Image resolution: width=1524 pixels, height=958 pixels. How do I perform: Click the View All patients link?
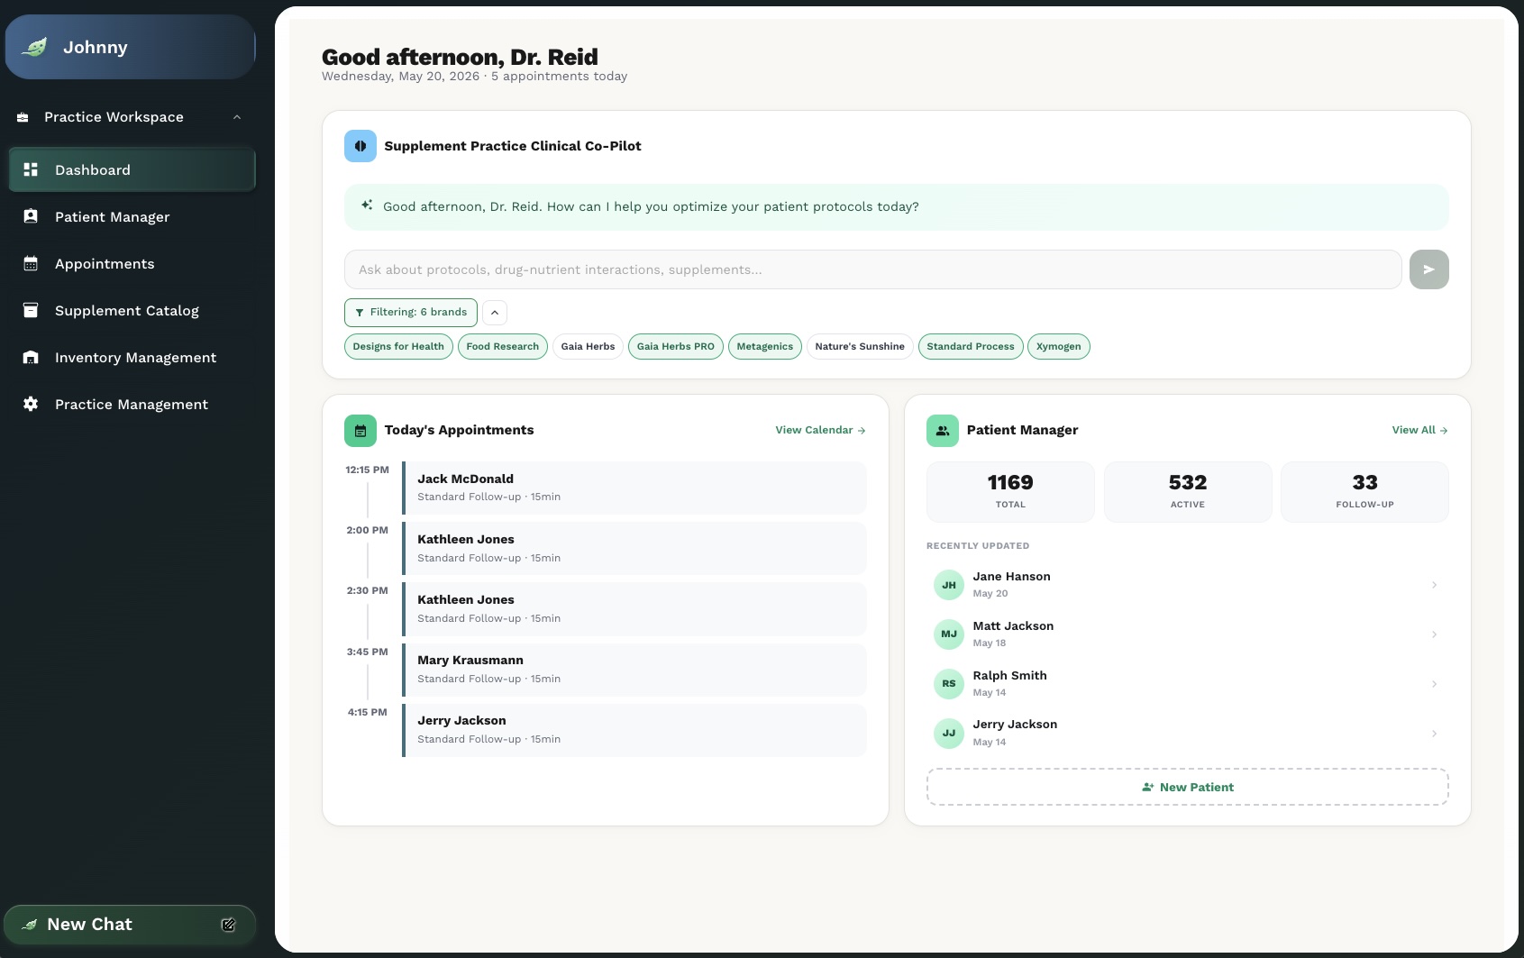point(1419,431)
